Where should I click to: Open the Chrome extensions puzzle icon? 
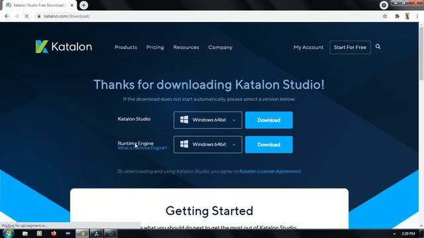click(397, 16)
